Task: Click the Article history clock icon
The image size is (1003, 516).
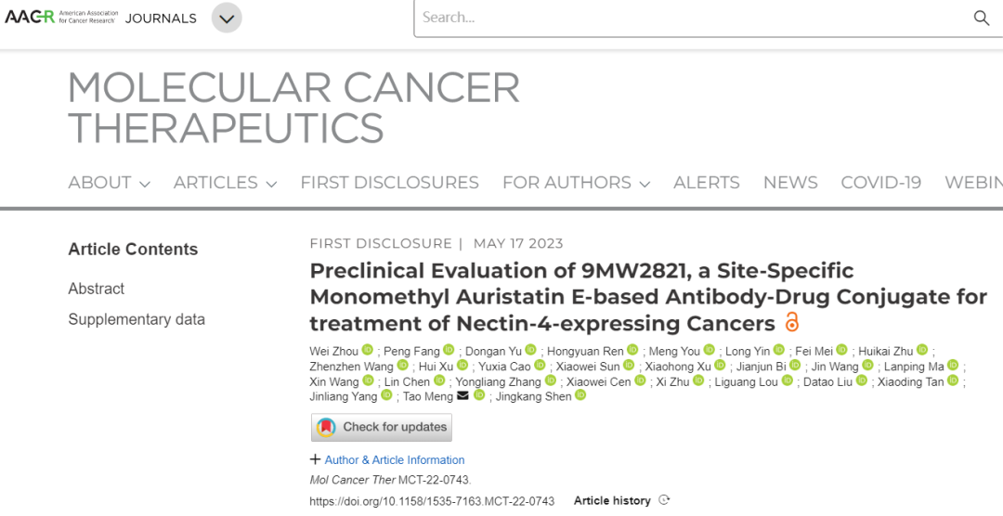Action: (664, 500)
